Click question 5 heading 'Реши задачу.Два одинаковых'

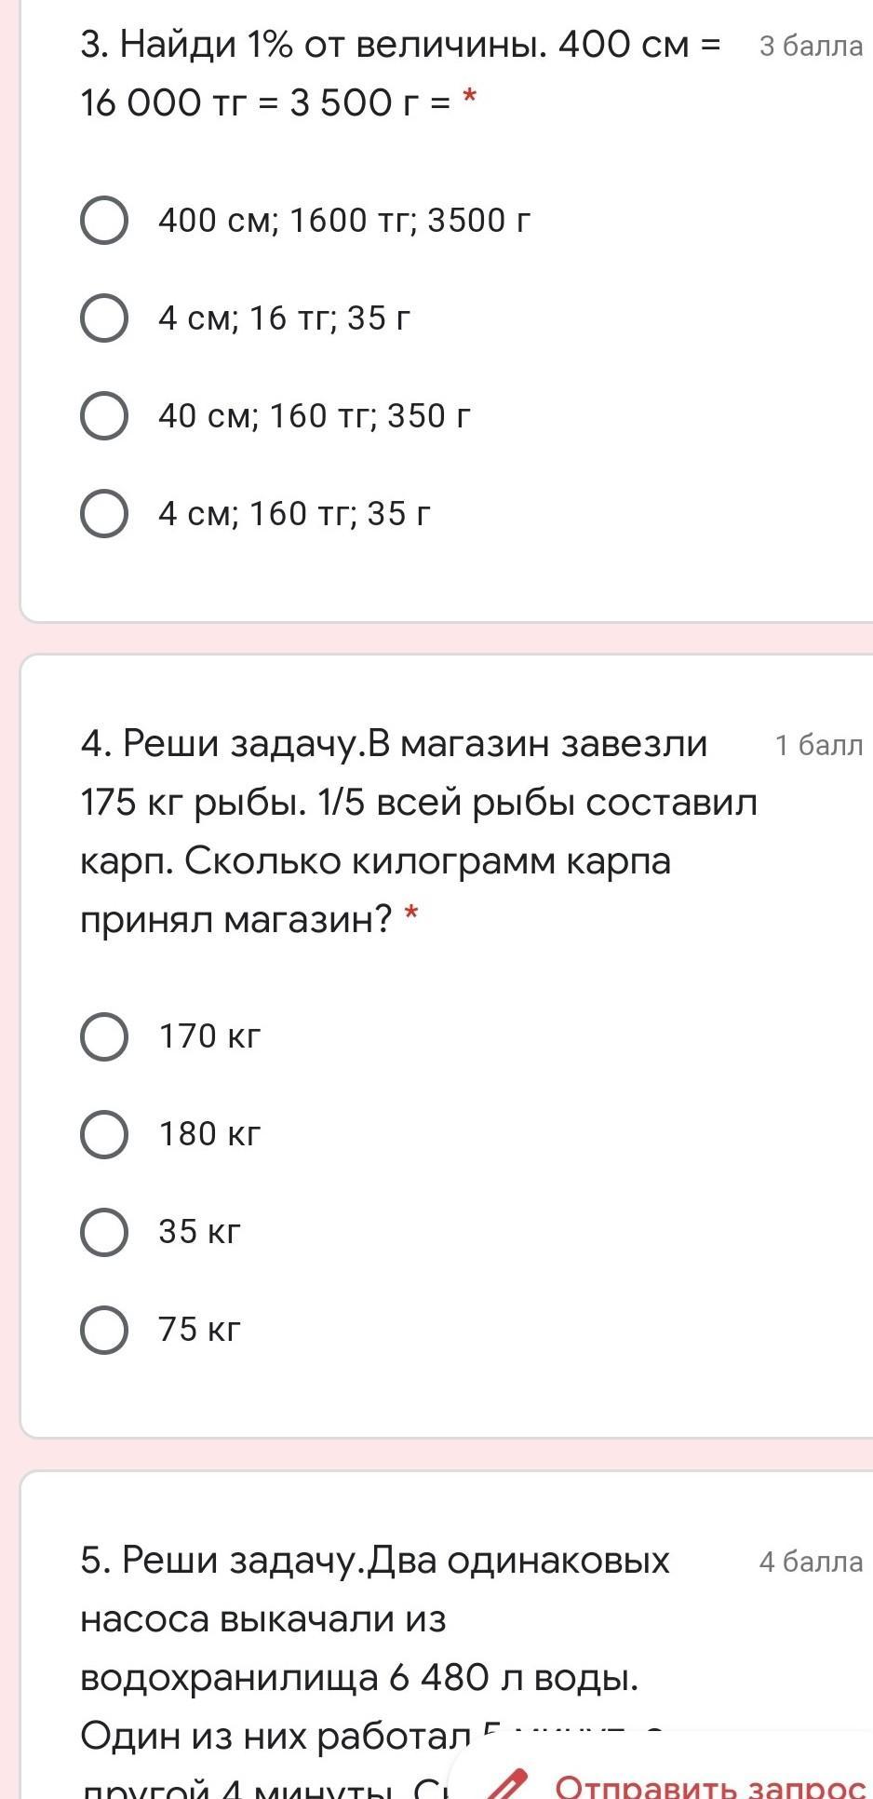(x=375, y=1560)
